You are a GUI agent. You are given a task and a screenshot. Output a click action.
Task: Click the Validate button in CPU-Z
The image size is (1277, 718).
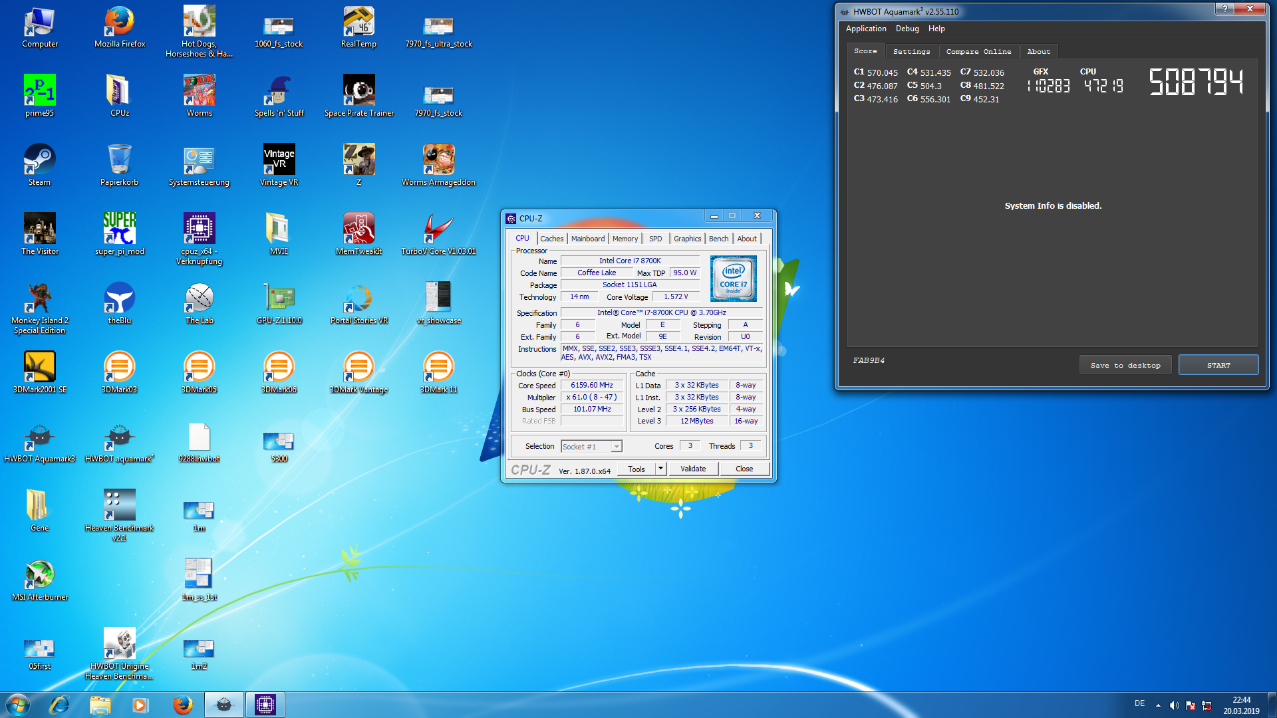tap(693, 469)
